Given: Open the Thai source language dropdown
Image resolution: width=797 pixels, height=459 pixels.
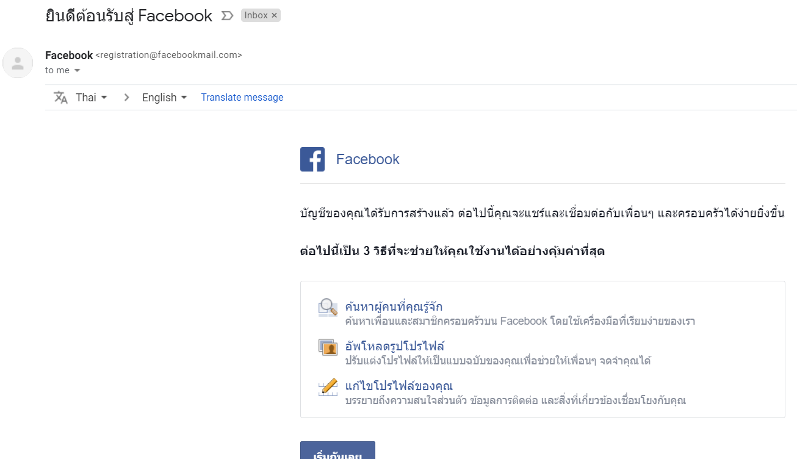Looking at the screenshot, I should 92,98.
